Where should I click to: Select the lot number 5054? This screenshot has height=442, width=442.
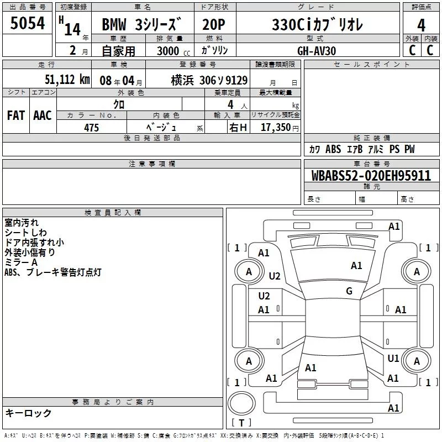[x=28, y=24]
